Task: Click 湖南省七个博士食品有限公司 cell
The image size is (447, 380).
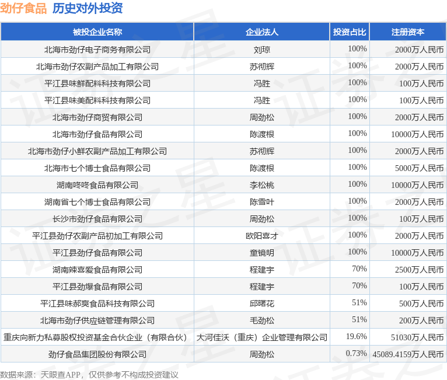Action: (97, 202)
